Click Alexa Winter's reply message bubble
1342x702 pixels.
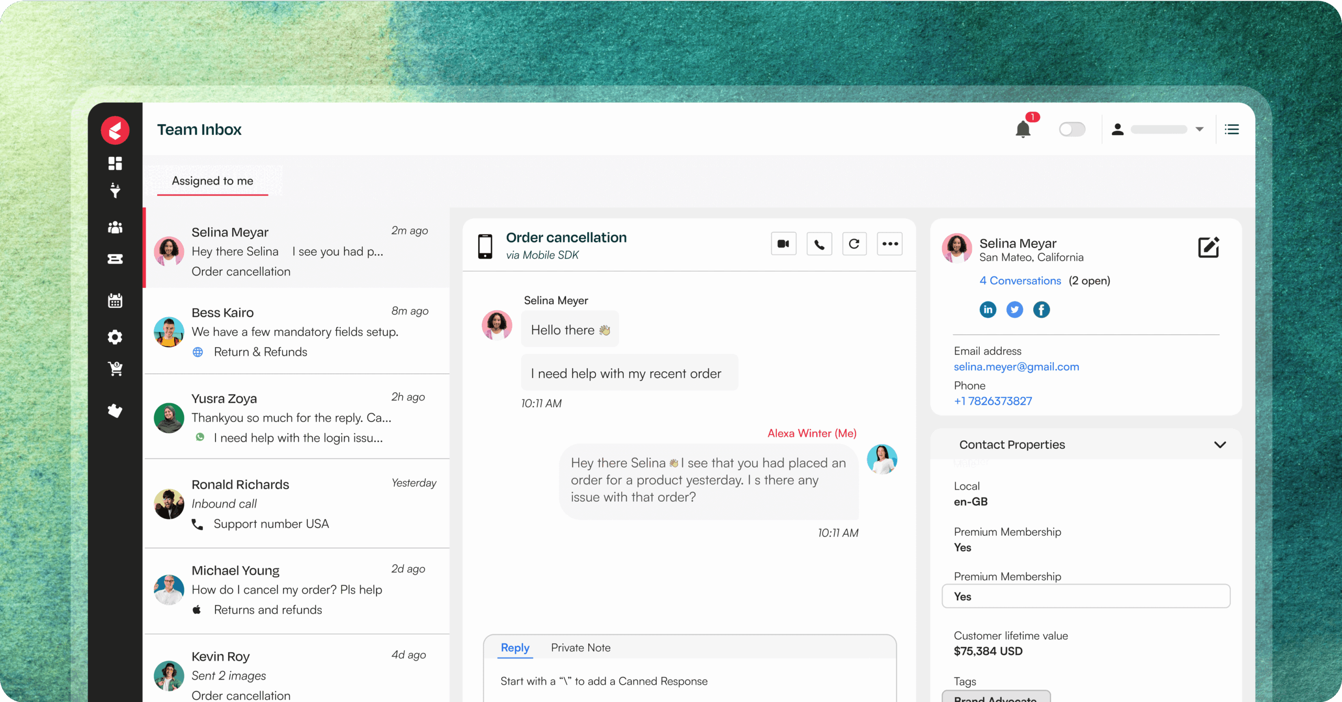pos(709,481)
